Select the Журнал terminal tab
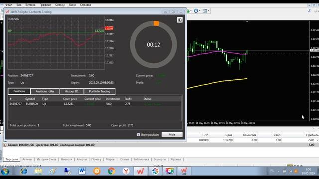 tap(176, 159)
